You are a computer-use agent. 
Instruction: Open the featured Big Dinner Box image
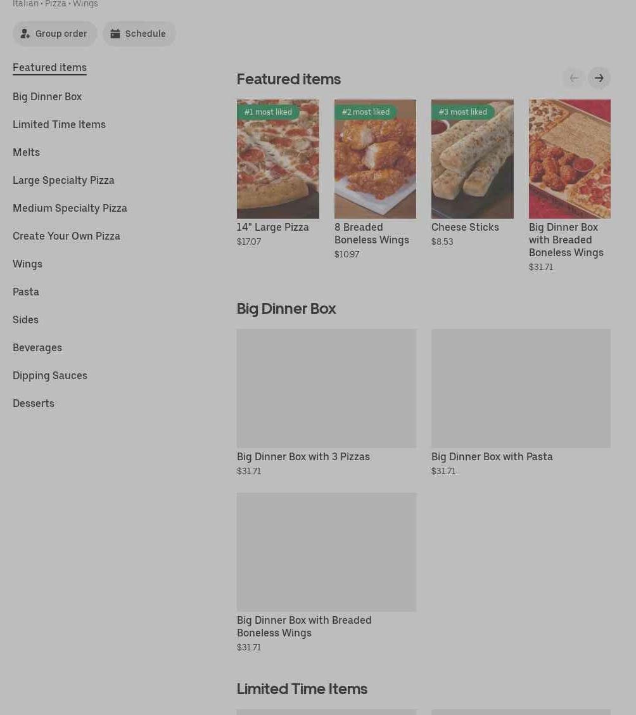pyautogui.click(x=569, y=158)
